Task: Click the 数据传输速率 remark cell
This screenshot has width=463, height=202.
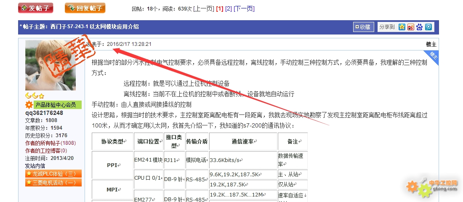Action: click(x=293, y=160)
